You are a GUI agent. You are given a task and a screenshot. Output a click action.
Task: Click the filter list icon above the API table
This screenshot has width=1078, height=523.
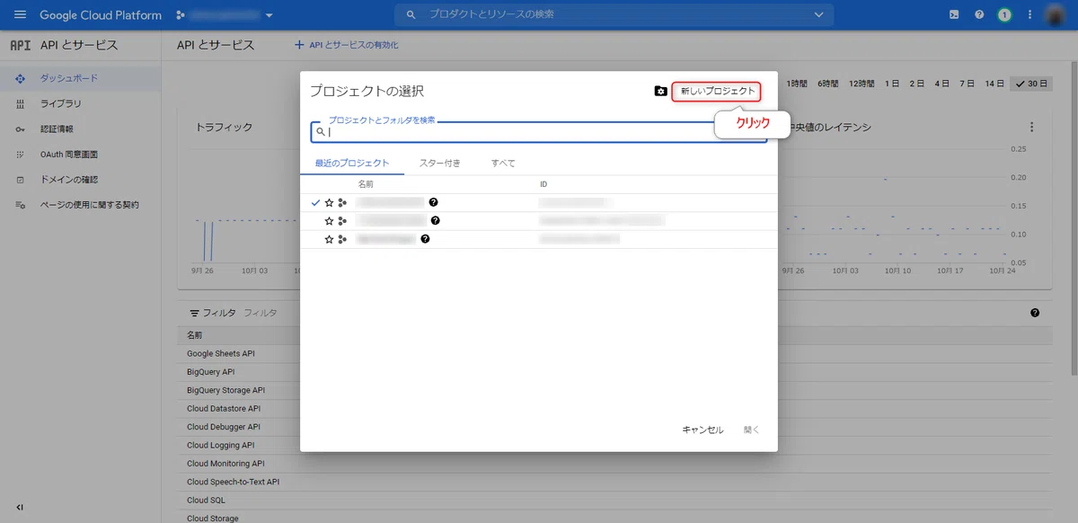coord(194,313)
